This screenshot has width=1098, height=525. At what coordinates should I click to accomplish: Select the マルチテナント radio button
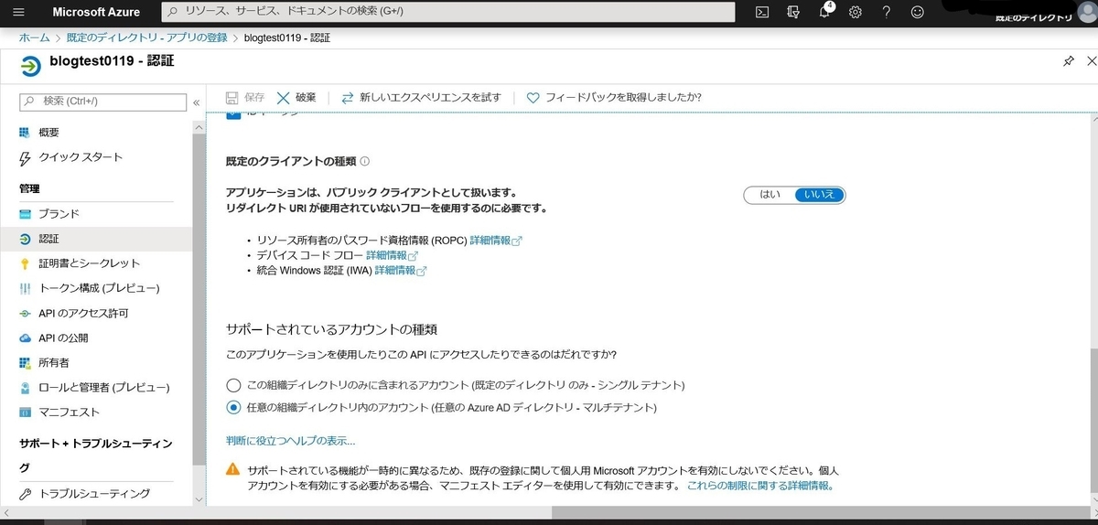pyautogui.click(x=233, y=407)
